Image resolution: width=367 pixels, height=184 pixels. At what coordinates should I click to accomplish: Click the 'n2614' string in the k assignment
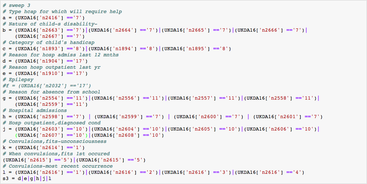(x=47, y=147)
